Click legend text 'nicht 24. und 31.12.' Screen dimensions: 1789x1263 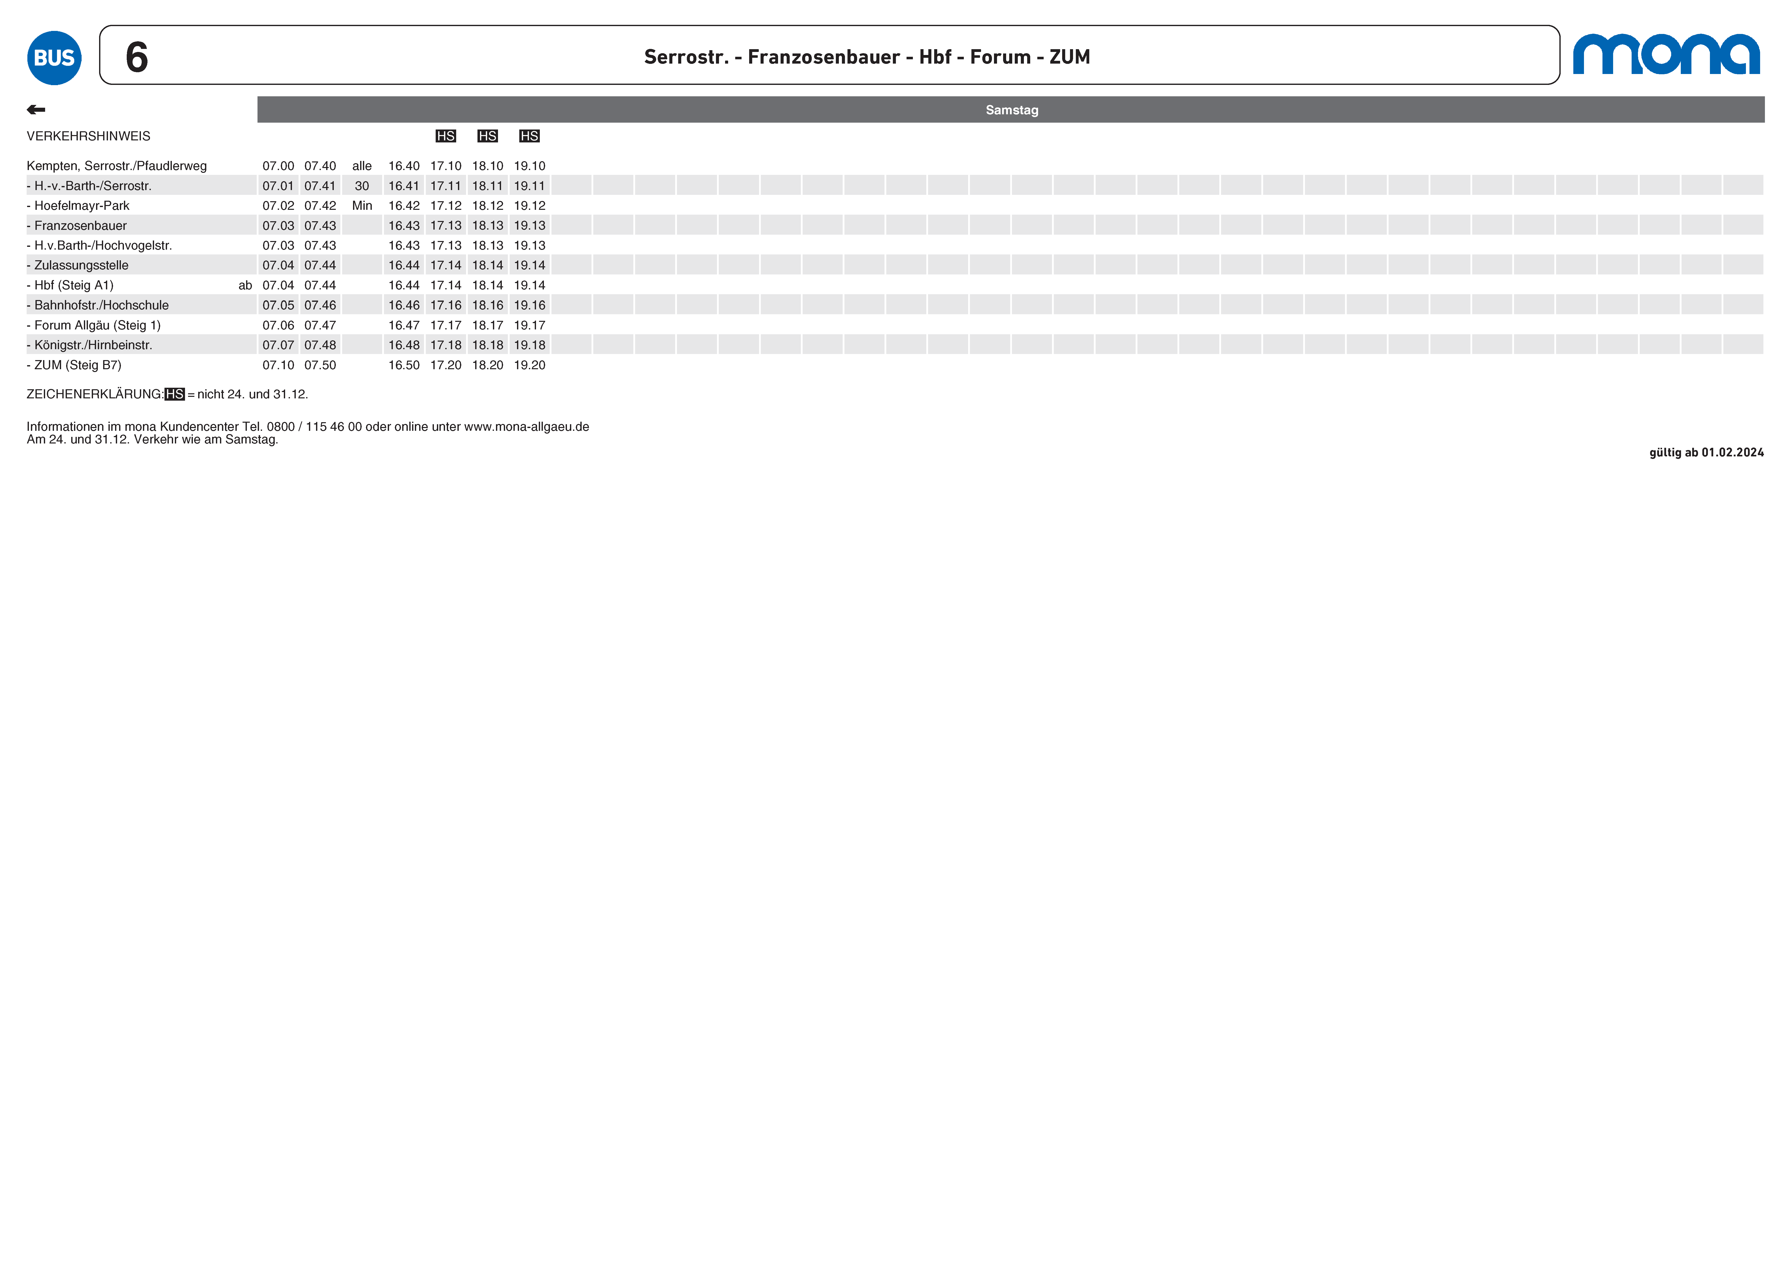point(252,394)
